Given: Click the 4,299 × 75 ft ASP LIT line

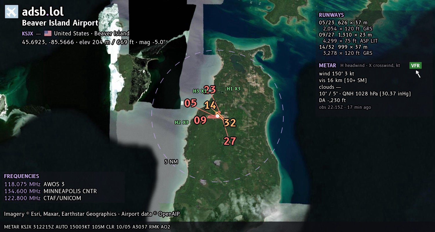Looking at the screenshot, I should (350, 41).
